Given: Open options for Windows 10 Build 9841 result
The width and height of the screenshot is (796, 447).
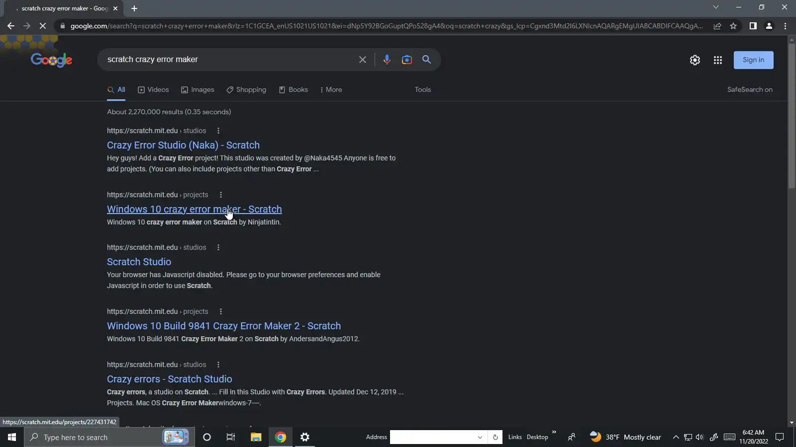Looking at the screenshot, I should (221, 311).
